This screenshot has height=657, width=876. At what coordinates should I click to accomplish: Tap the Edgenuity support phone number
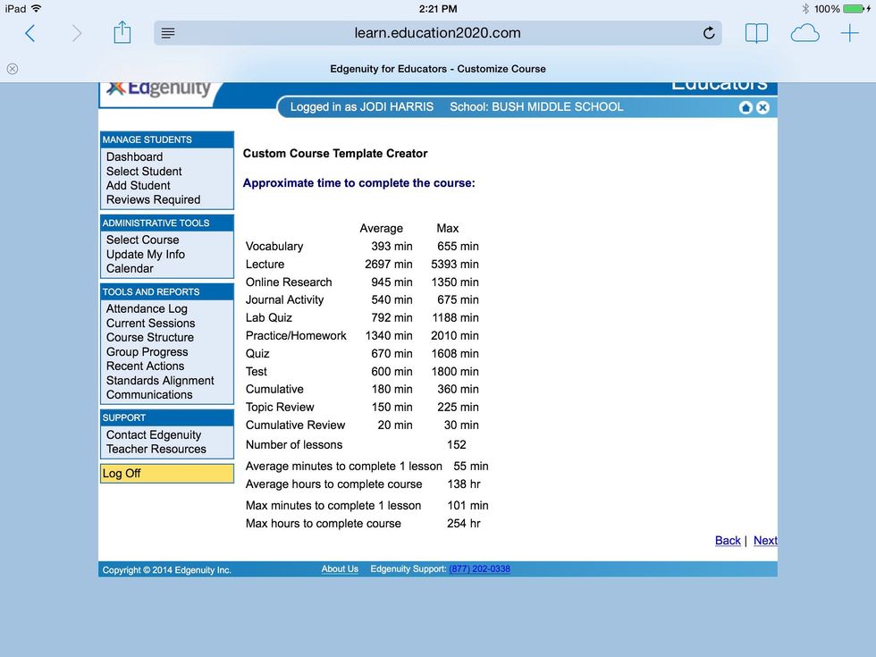pos(479,569)
